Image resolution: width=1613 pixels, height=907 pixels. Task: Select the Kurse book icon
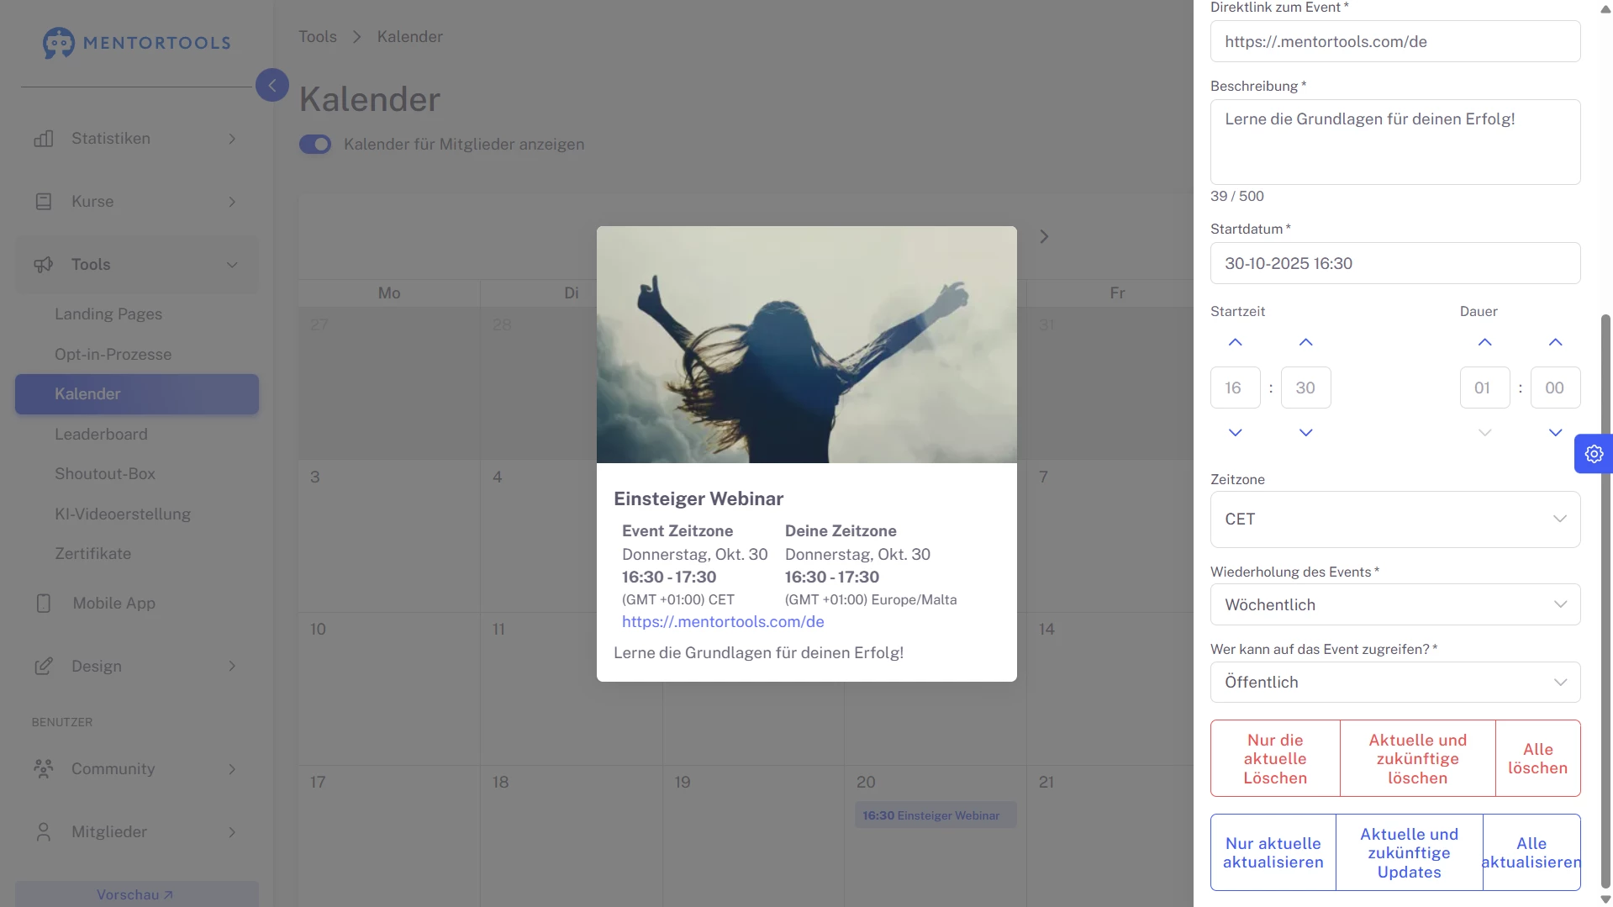43,201
